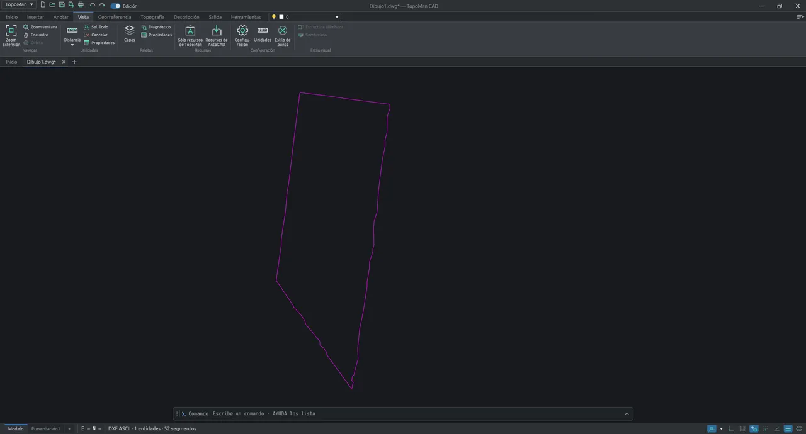Activate Zoom ventana tool
The image size is (806, 434).
(40, 27)
